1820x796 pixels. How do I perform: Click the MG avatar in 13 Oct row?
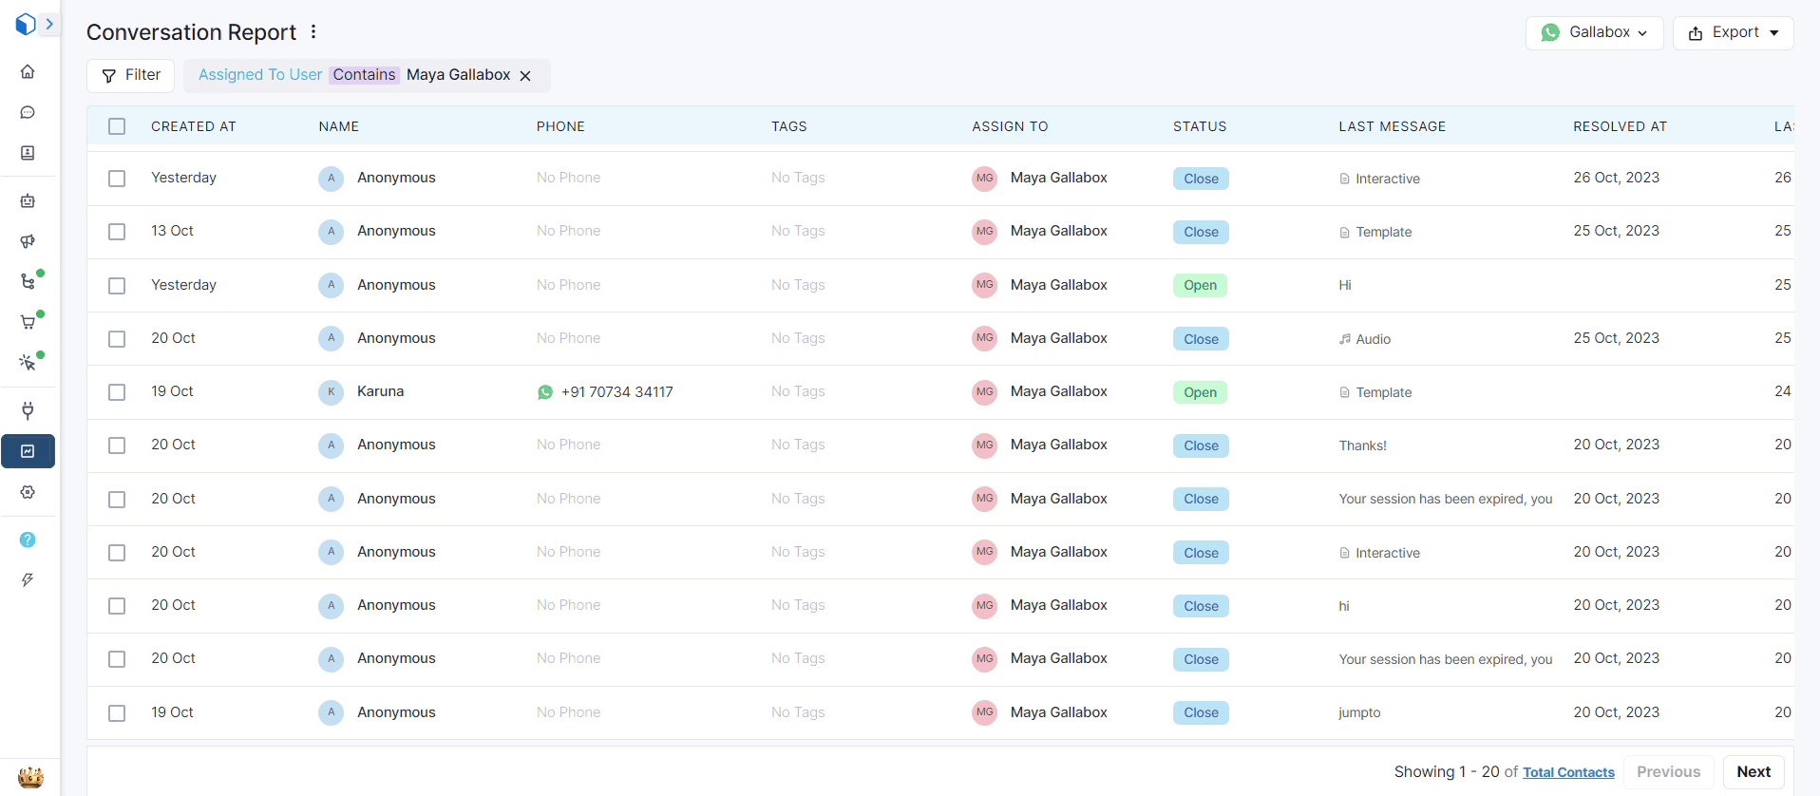[984, 231]
